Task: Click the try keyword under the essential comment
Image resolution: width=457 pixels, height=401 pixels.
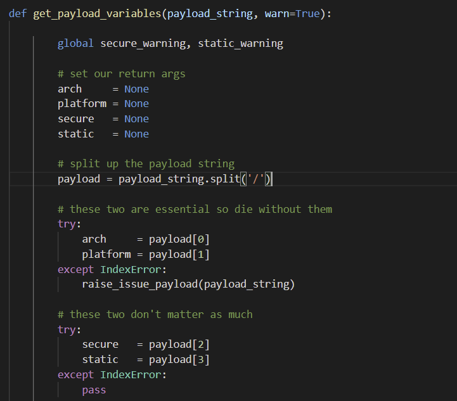Action: click(x=67, y=224)
